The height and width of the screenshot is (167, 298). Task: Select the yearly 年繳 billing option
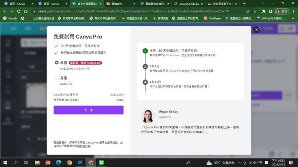tap(57, 63)
